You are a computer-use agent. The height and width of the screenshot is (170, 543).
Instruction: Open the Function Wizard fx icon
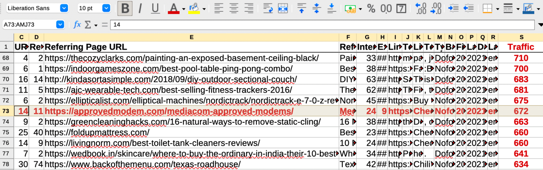point(77,25)
